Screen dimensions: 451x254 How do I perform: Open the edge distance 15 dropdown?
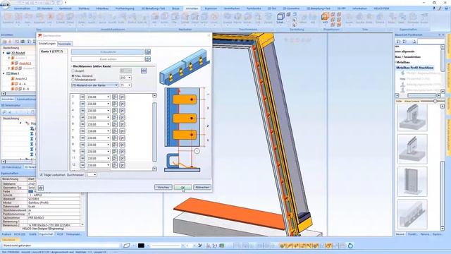(129, 85)
